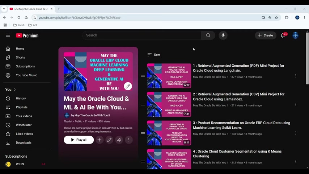Grab reorder handle of video 4
The width and height of the screenshot is (309, 174).
143,162
